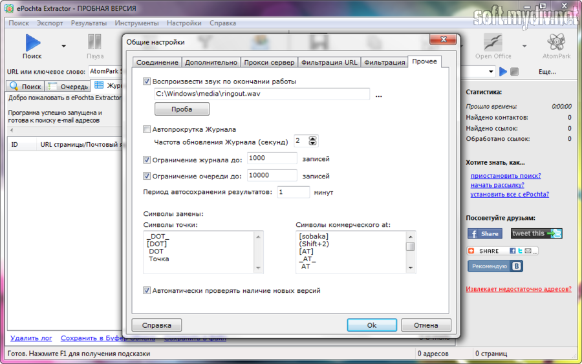Switch to the Дополнительно tab
This screenshot has height=364, width=582.
[211, 62]
